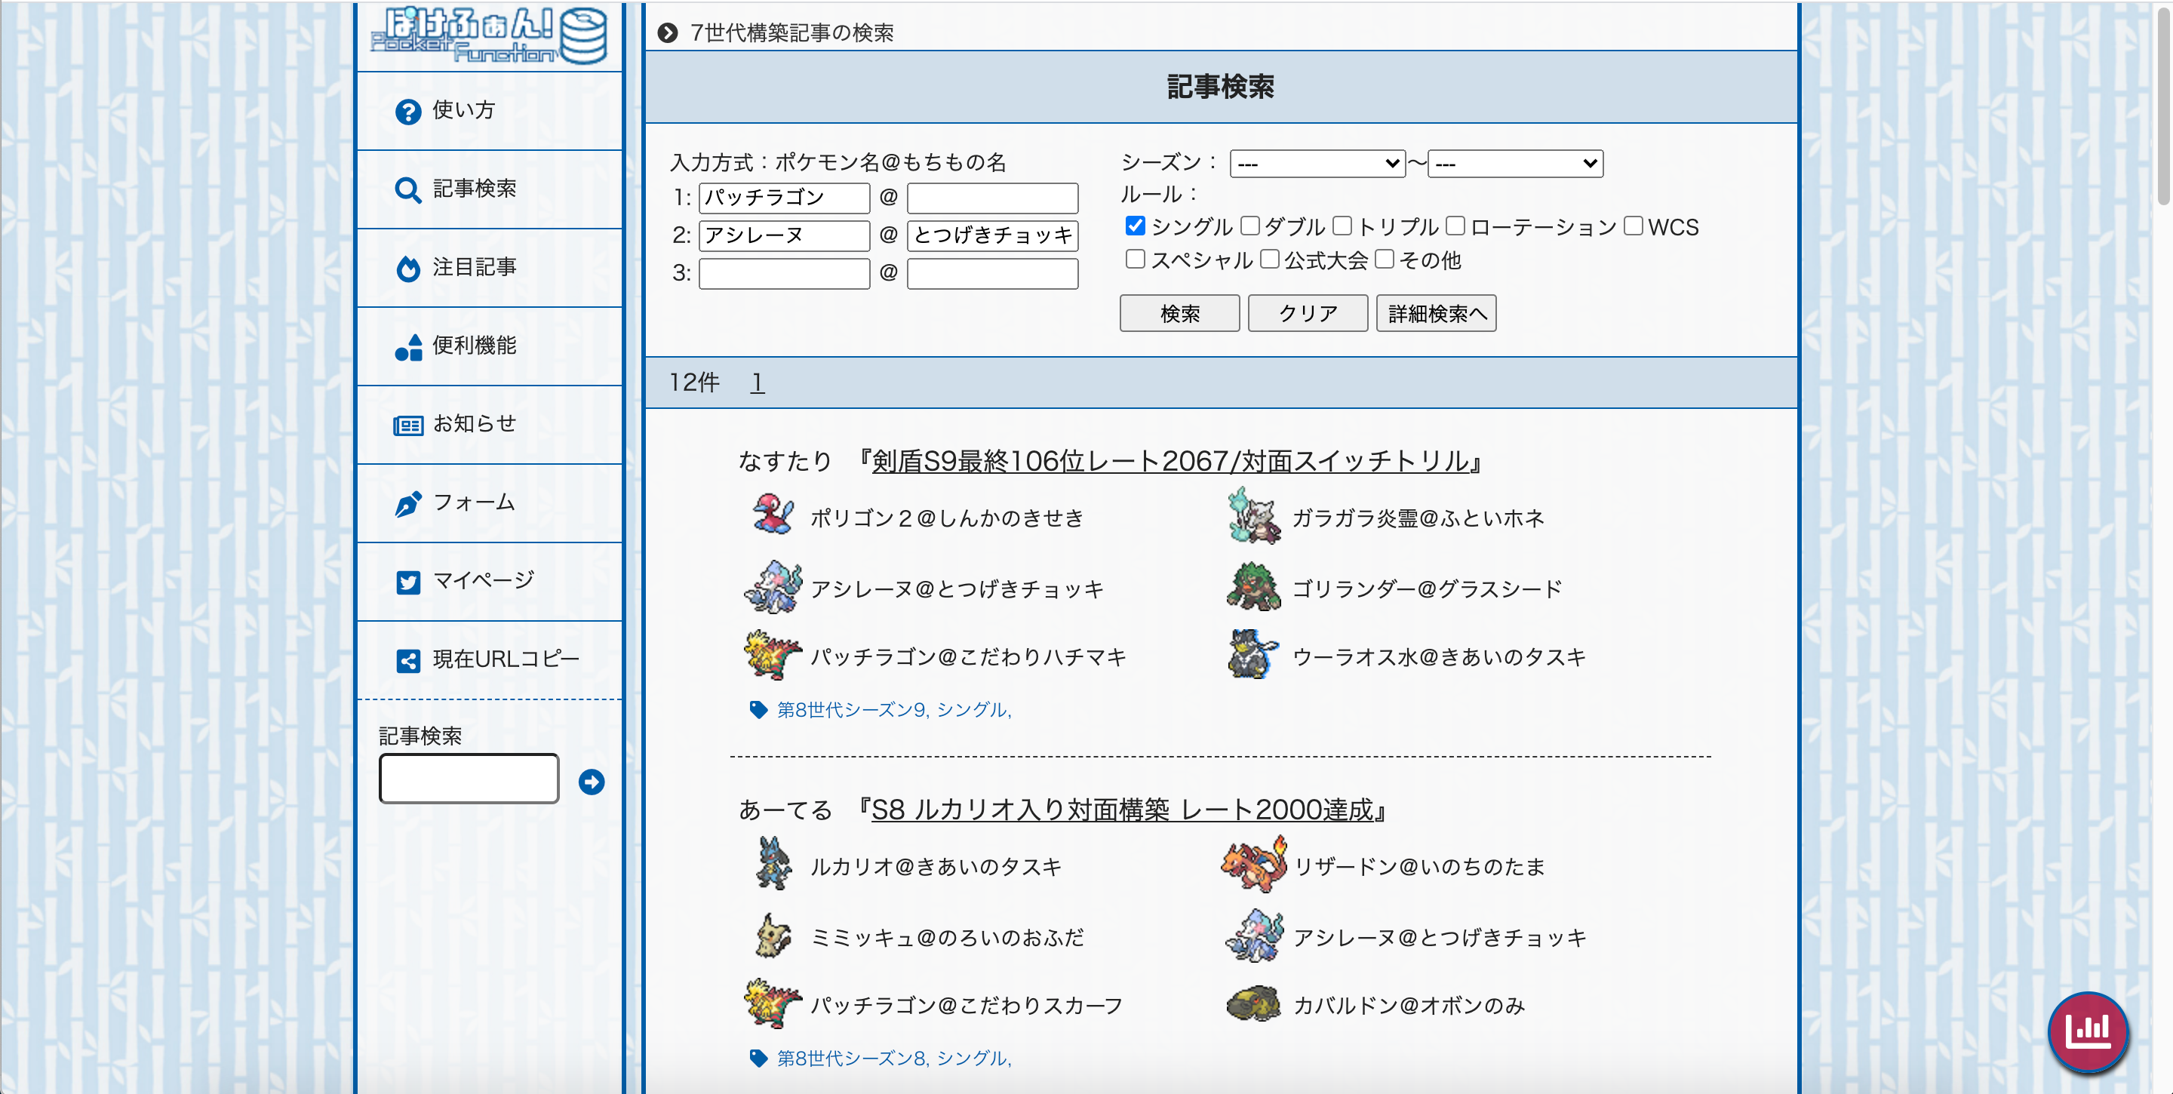Click the share icon for 現在URLコピー
This screenshot has width=2173, height=1094.
coord(408,660)
